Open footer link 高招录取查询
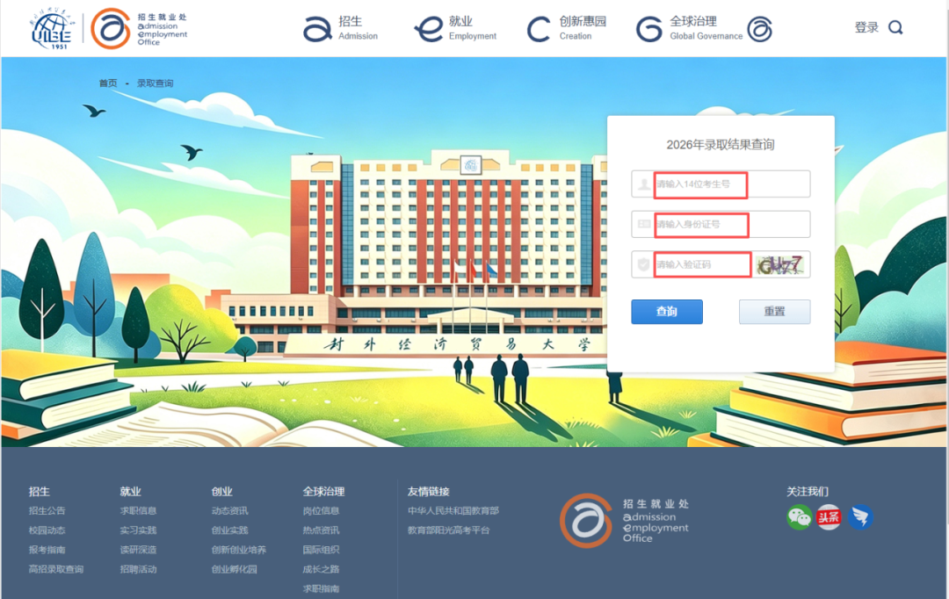This screenshot has width=949, height=599. tap(56, 569)
